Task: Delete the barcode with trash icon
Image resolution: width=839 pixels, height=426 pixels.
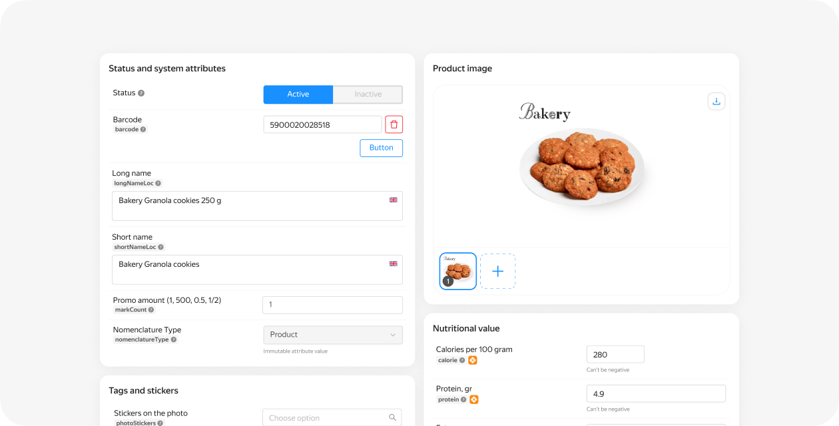Action: (394, 124)
